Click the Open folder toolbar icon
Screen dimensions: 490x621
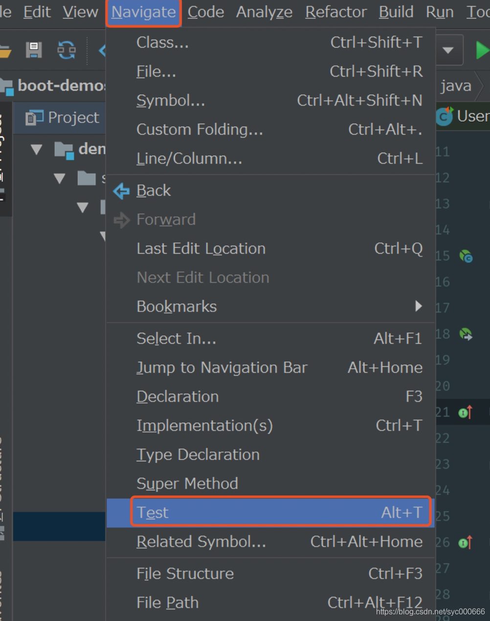pos(4,51)
